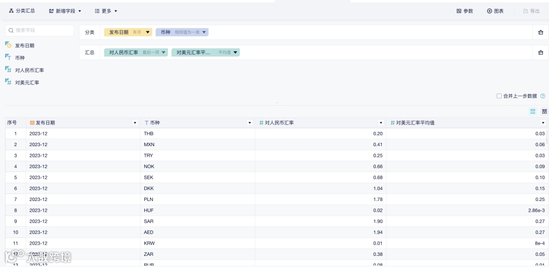Open the 发布日期 column header dropdown

coord(135,123)
